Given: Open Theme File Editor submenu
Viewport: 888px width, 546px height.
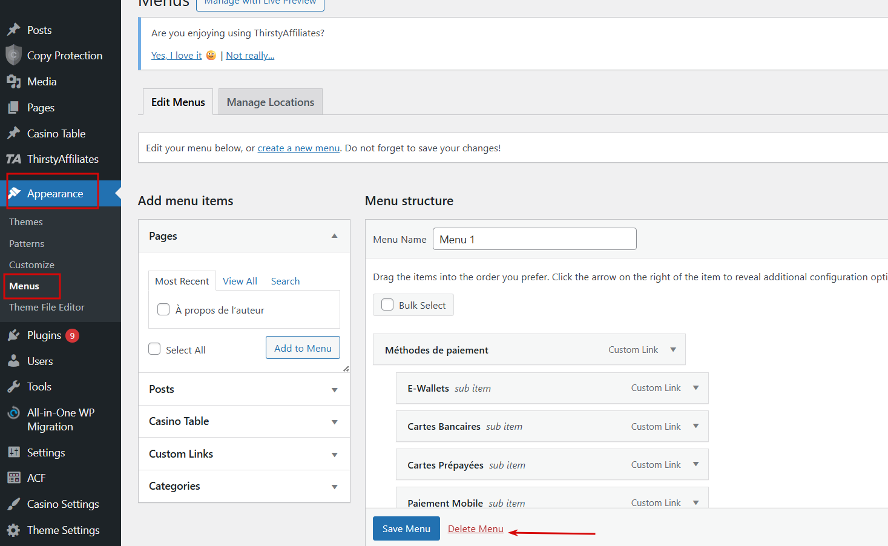Looking at the screenshot, I should tap(47, 307).
